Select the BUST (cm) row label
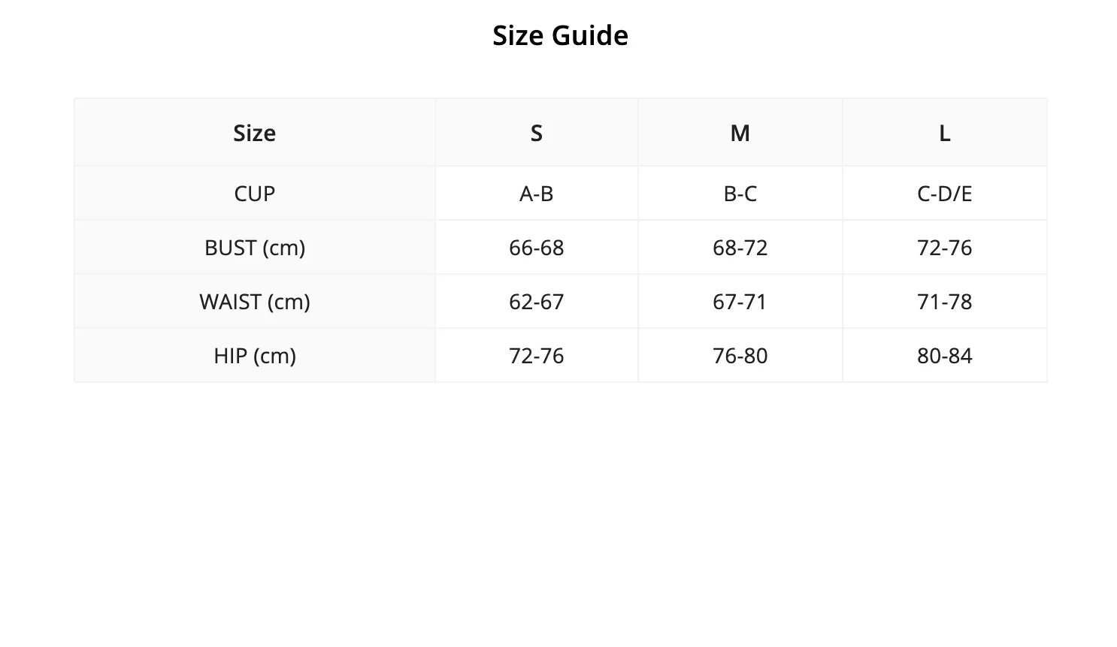The width and height of the screenshot is (1117, 647). tap(255, 248)
